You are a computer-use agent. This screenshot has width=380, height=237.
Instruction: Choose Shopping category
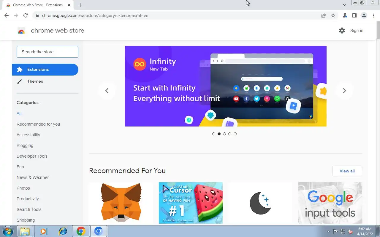coord(26,220)
